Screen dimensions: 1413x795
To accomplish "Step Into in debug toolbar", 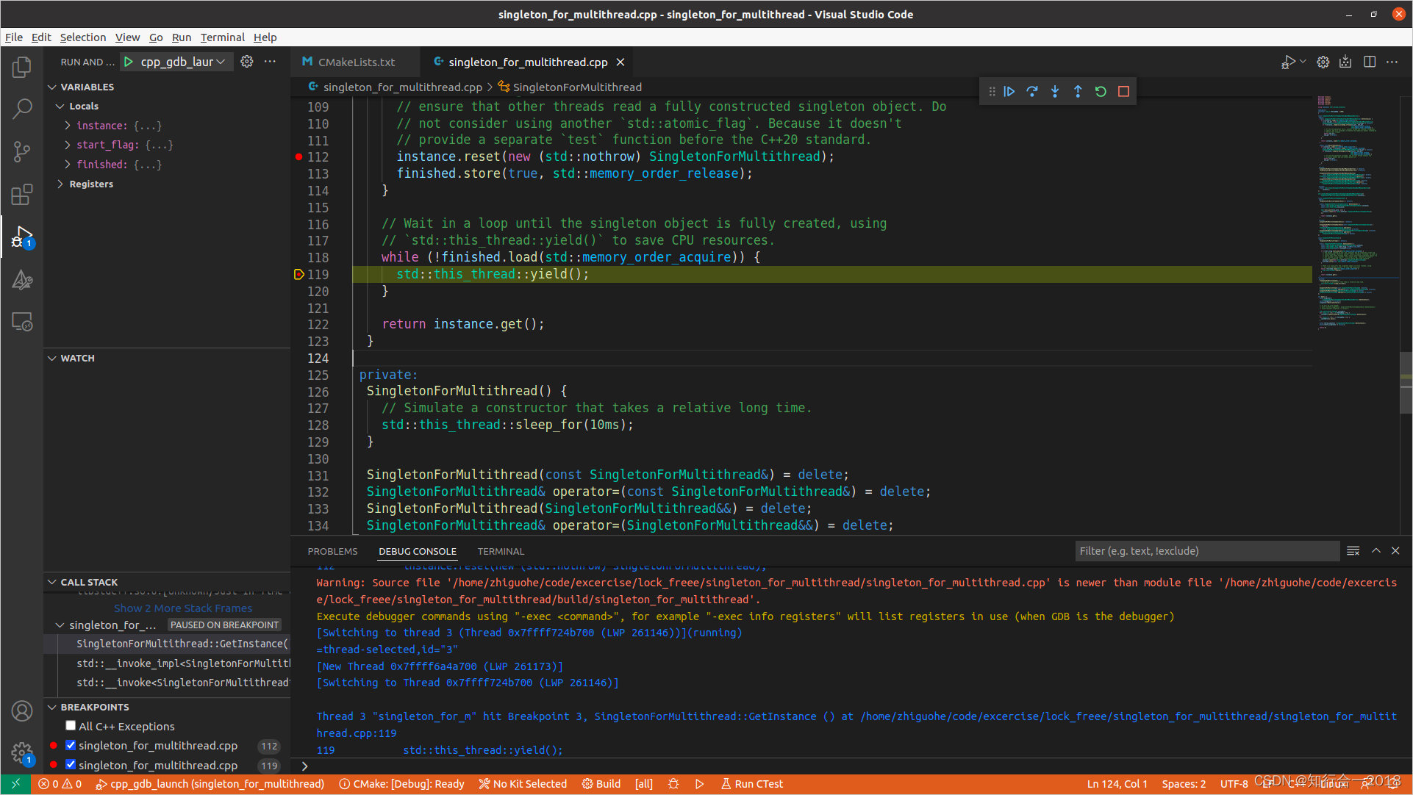I will pyautogui.click(x=1055, y=91).
